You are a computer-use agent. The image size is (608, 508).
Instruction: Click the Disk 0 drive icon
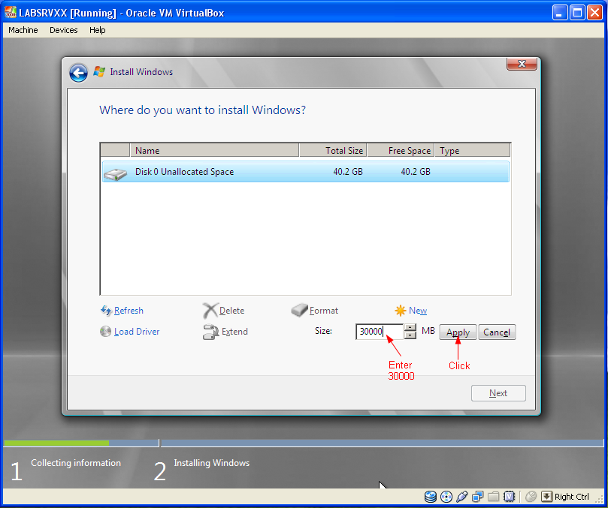(115, 174)
